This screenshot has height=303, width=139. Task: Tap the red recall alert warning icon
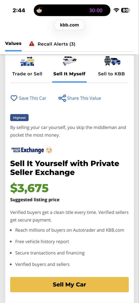click(32, 44)
